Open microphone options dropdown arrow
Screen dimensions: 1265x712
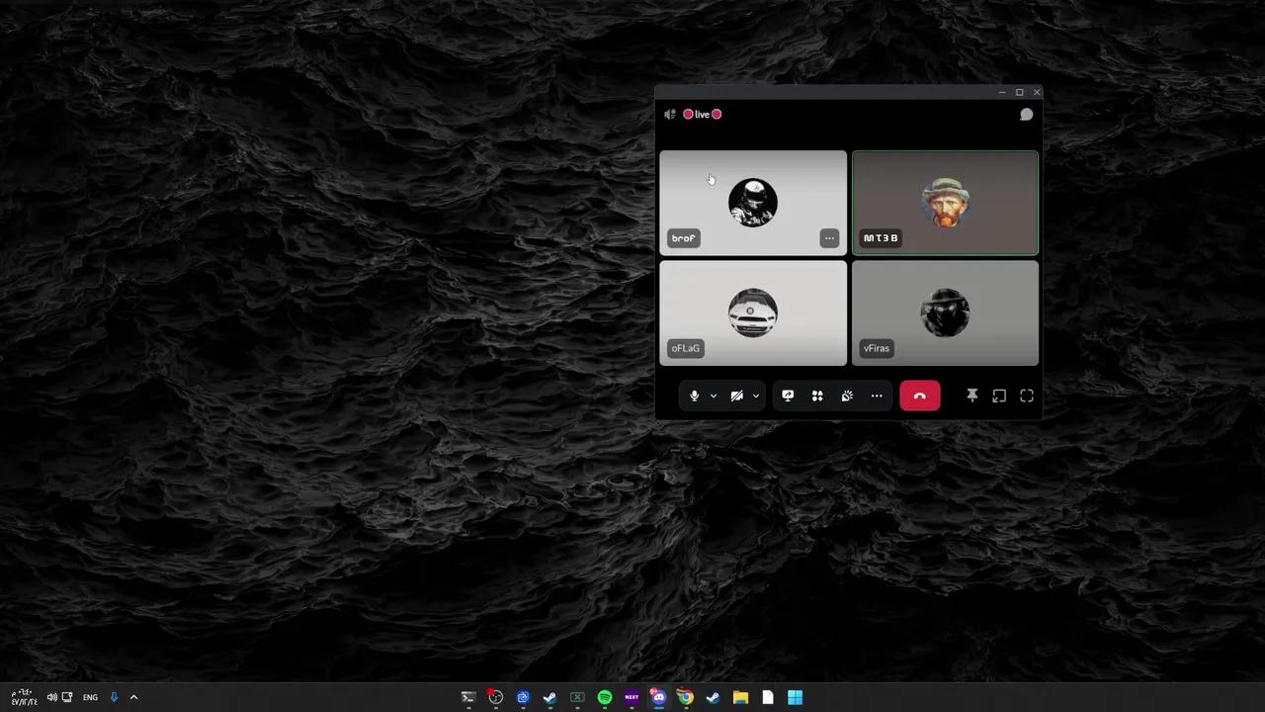coord(713,397)
